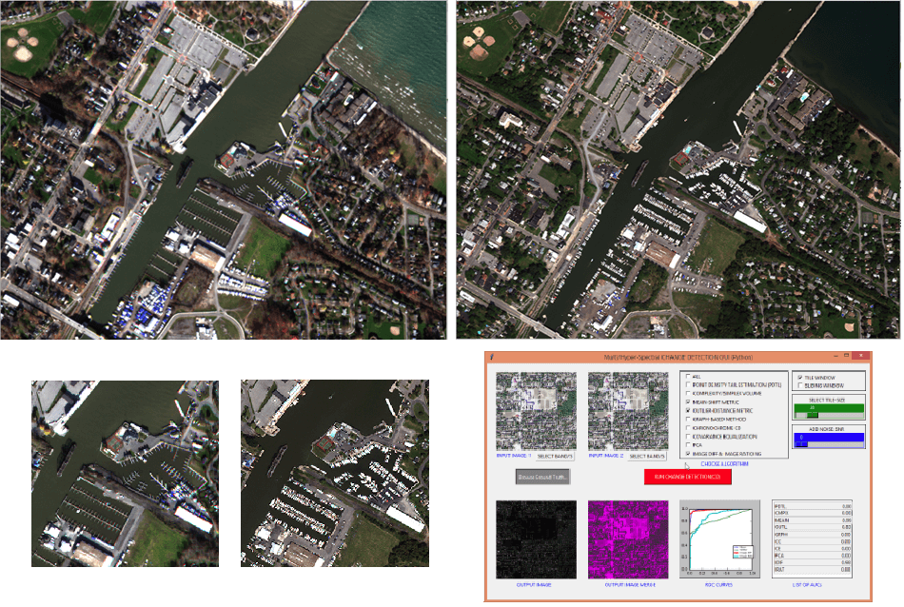Enable the Sliding Window checkbox
This screenshot has height=607, width=904.
pyautogui.click(x=799, y=384)
